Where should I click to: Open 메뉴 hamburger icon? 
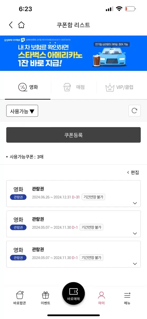pos(127,298)
